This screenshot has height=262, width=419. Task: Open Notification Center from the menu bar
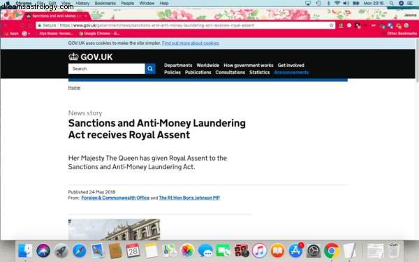[x=409, y=3]
